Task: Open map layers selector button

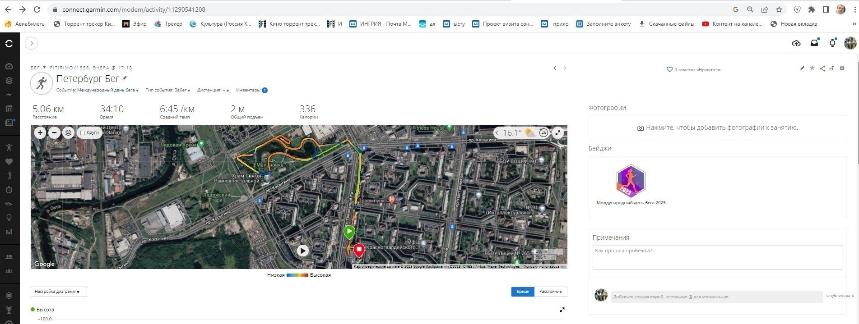Action: click(68, 132)
